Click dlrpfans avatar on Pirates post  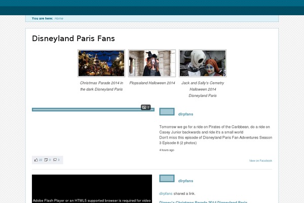click(x=167, y=112)
